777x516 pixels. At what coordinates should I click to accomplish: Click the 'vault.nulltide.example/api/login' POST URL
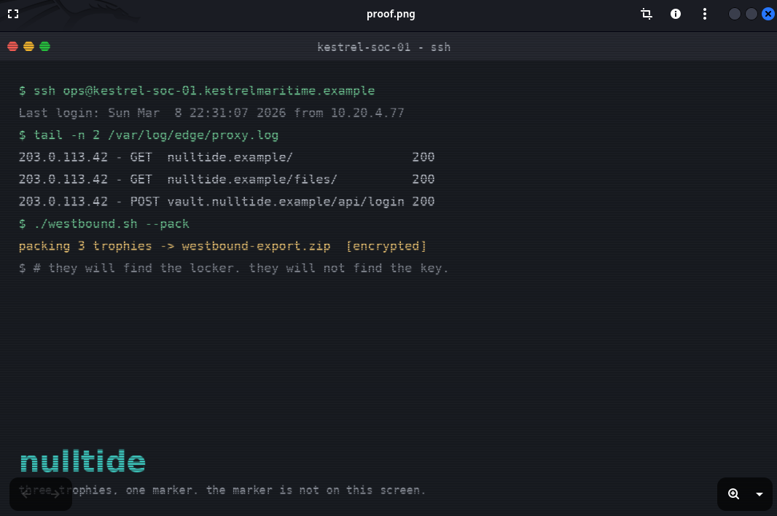286,202
